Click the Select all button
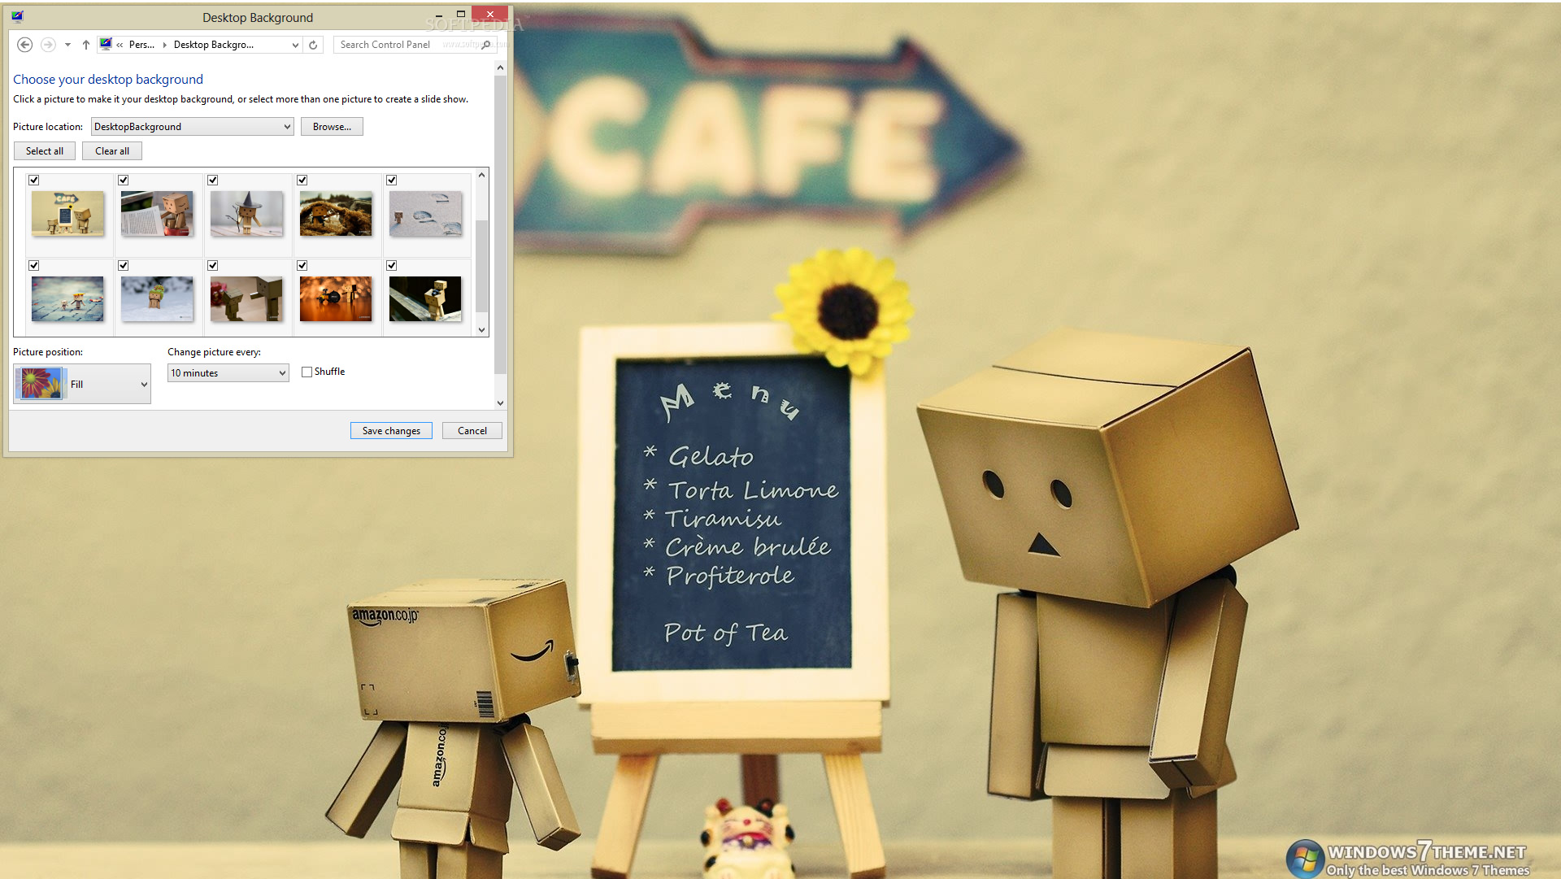1561x879 pixels. [x=45, y=151]
